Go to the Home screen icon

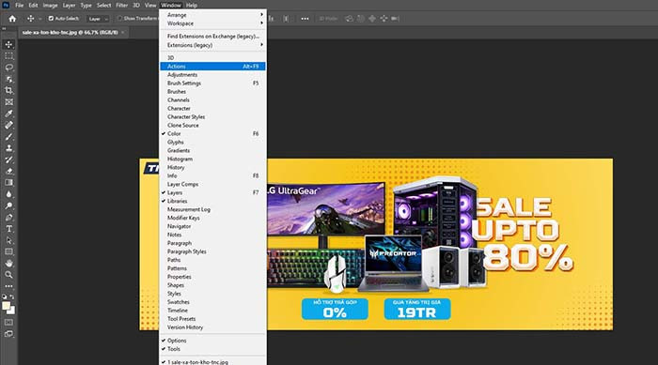pos(12,19)
